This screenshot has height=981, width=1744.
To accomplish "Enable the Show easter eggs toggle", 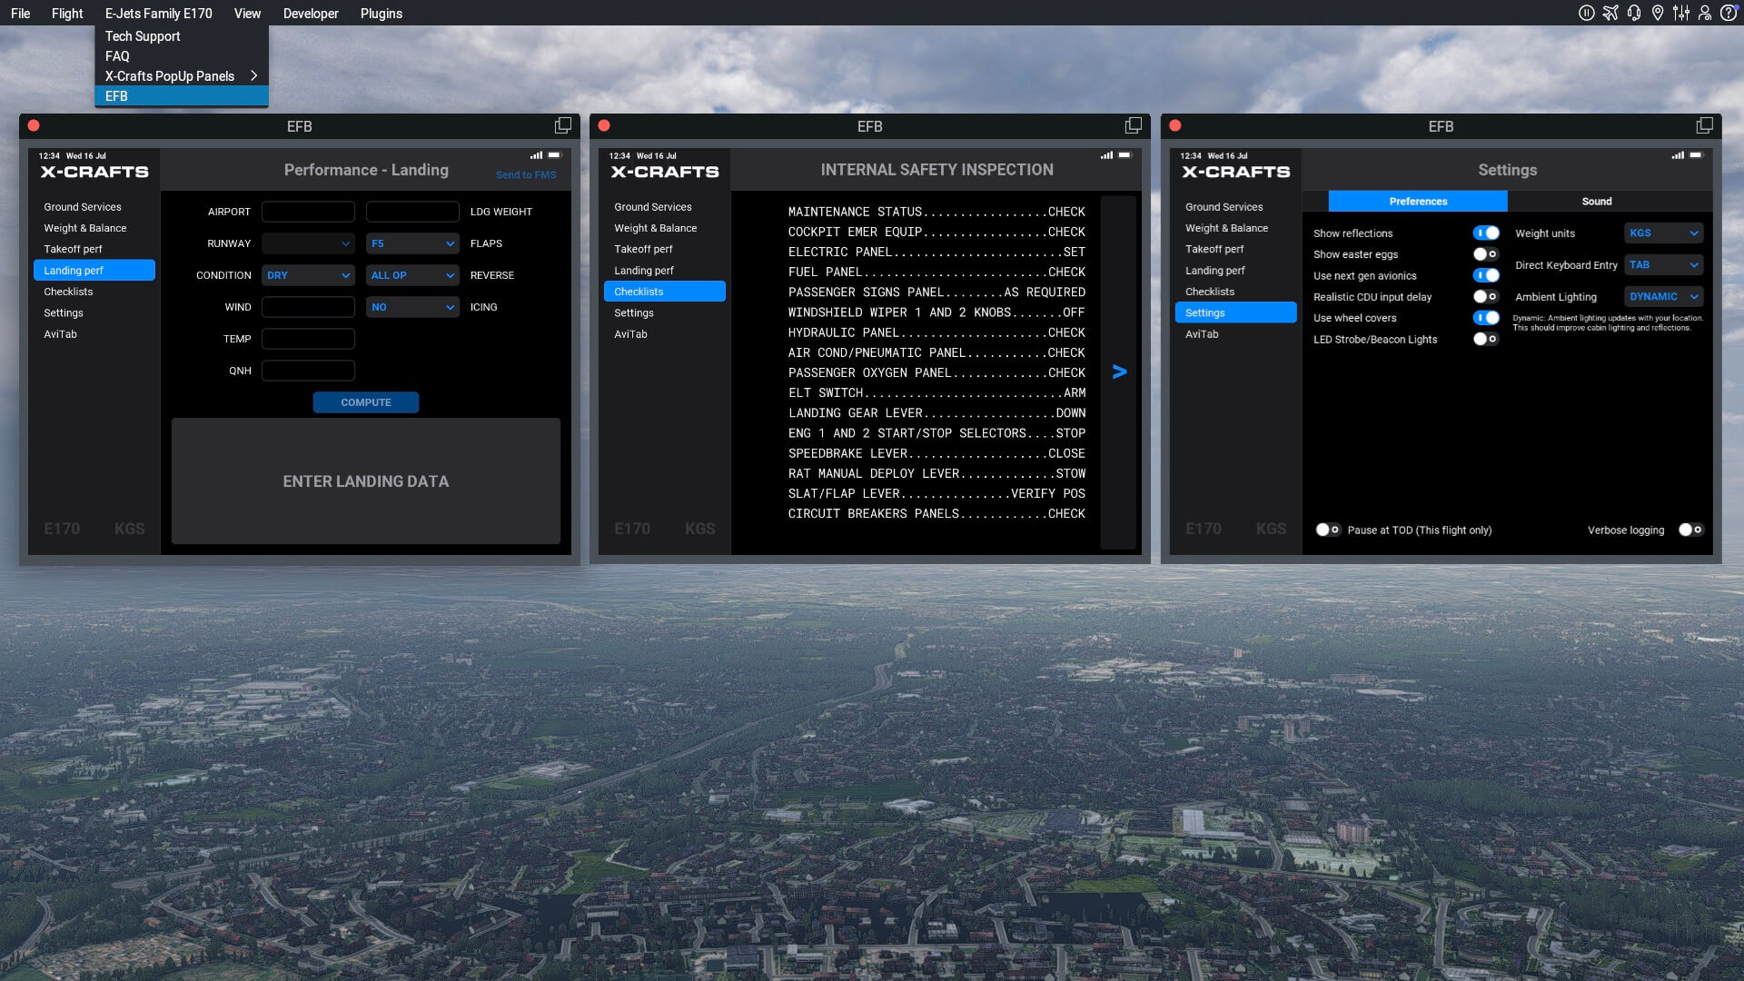I will click(1486, 254).
